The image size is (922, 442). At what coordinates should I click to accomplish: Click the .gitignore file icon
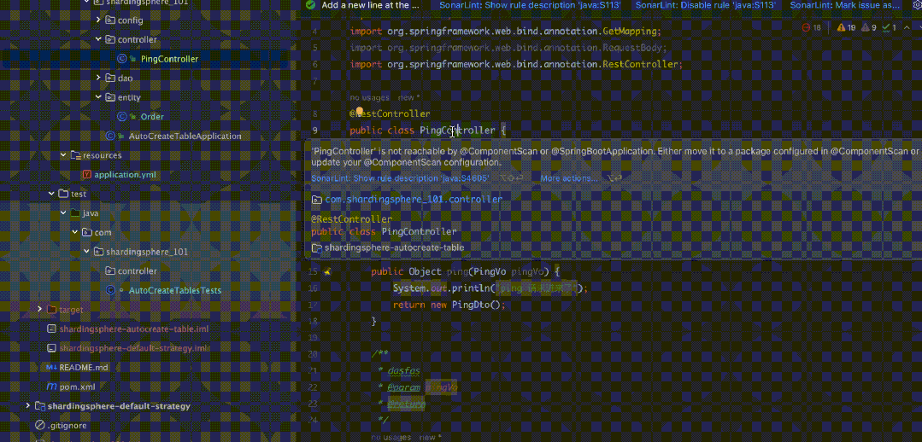click(39, 425)
